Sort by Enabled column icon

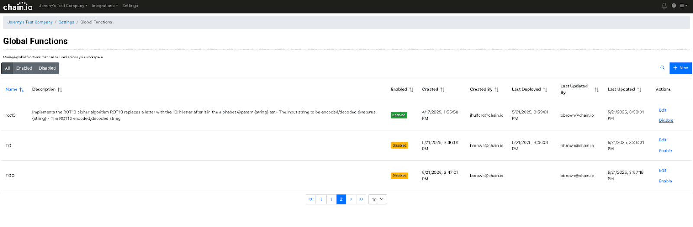point(411,90)
